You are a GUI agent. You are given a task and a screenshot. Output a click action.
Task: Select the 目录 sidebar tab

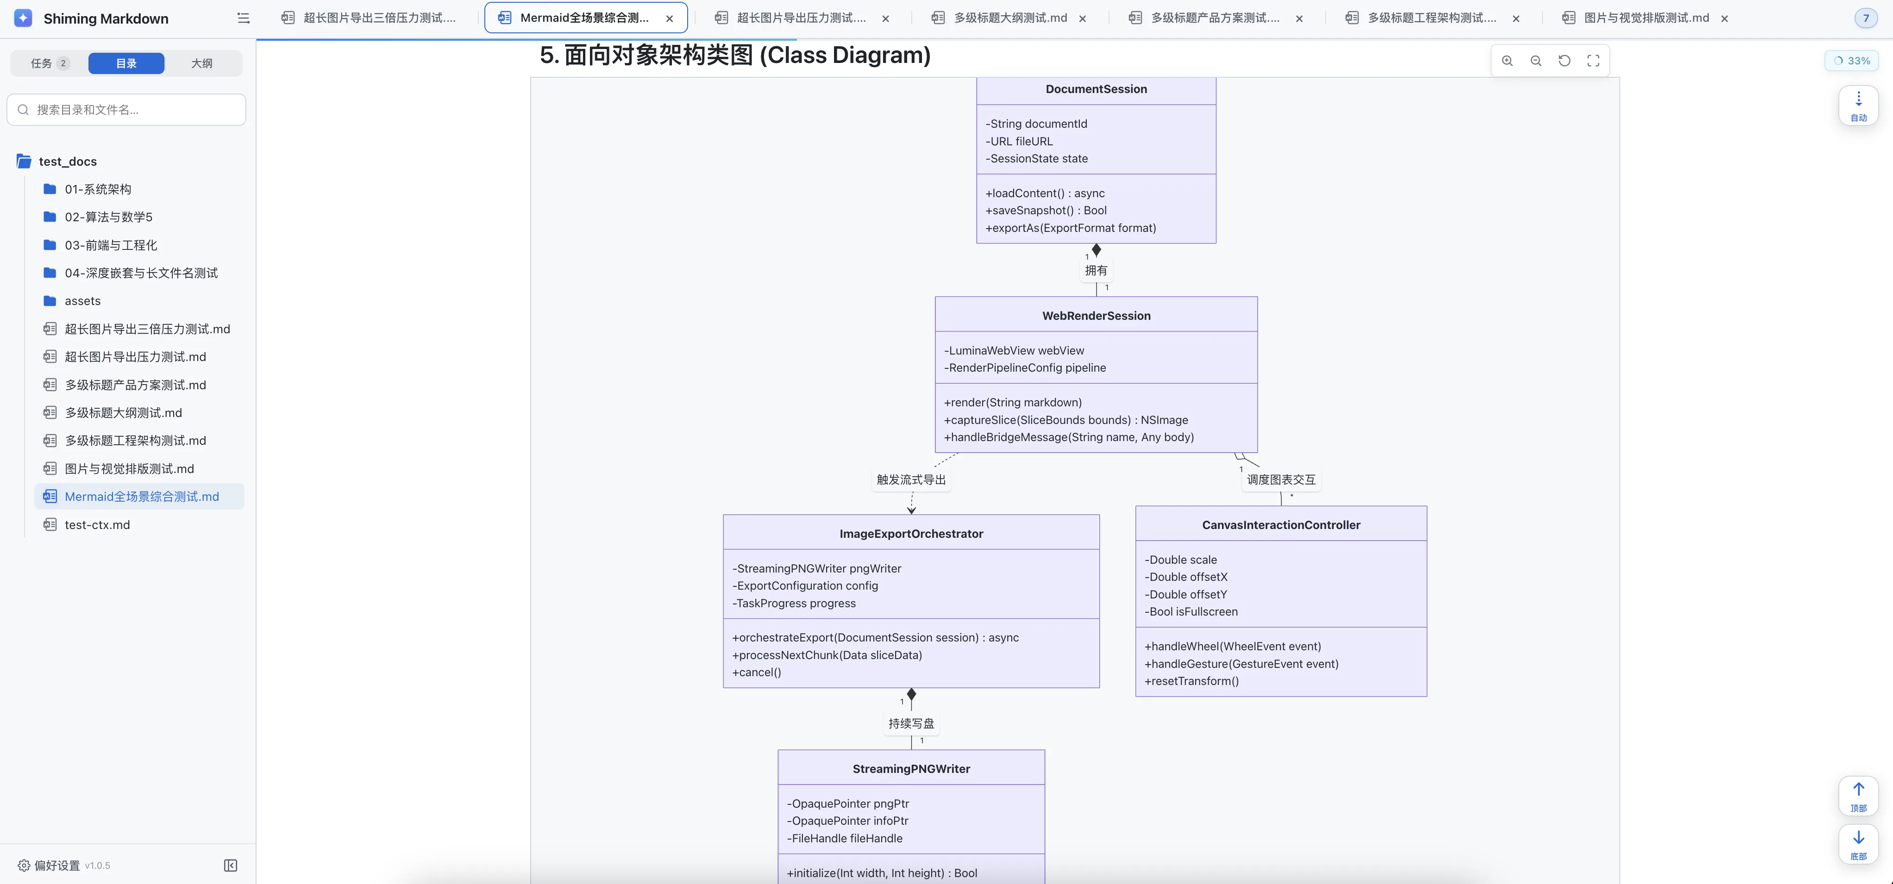click(126, 63)
